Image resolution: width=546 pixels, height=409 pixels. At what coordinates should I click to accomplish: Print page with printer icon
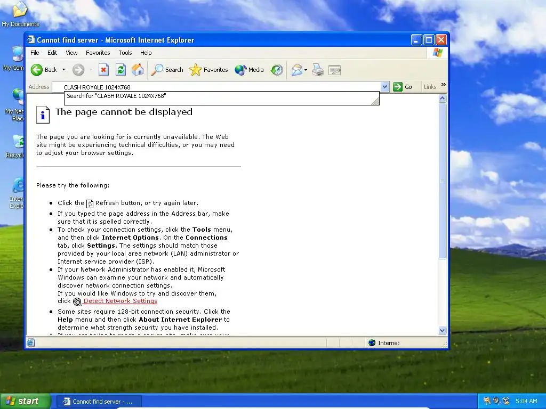(x=318, y=70)
